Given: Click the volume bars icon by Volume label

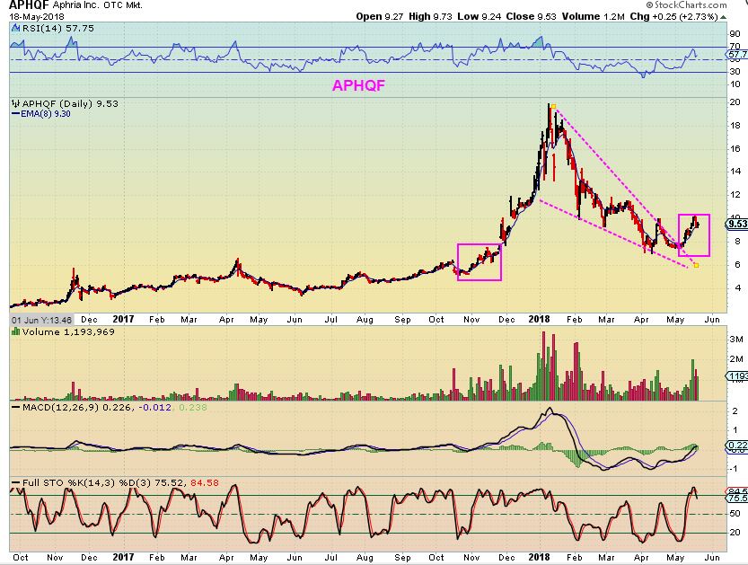Looking at the screenshot, I should (x=16, y=331).
